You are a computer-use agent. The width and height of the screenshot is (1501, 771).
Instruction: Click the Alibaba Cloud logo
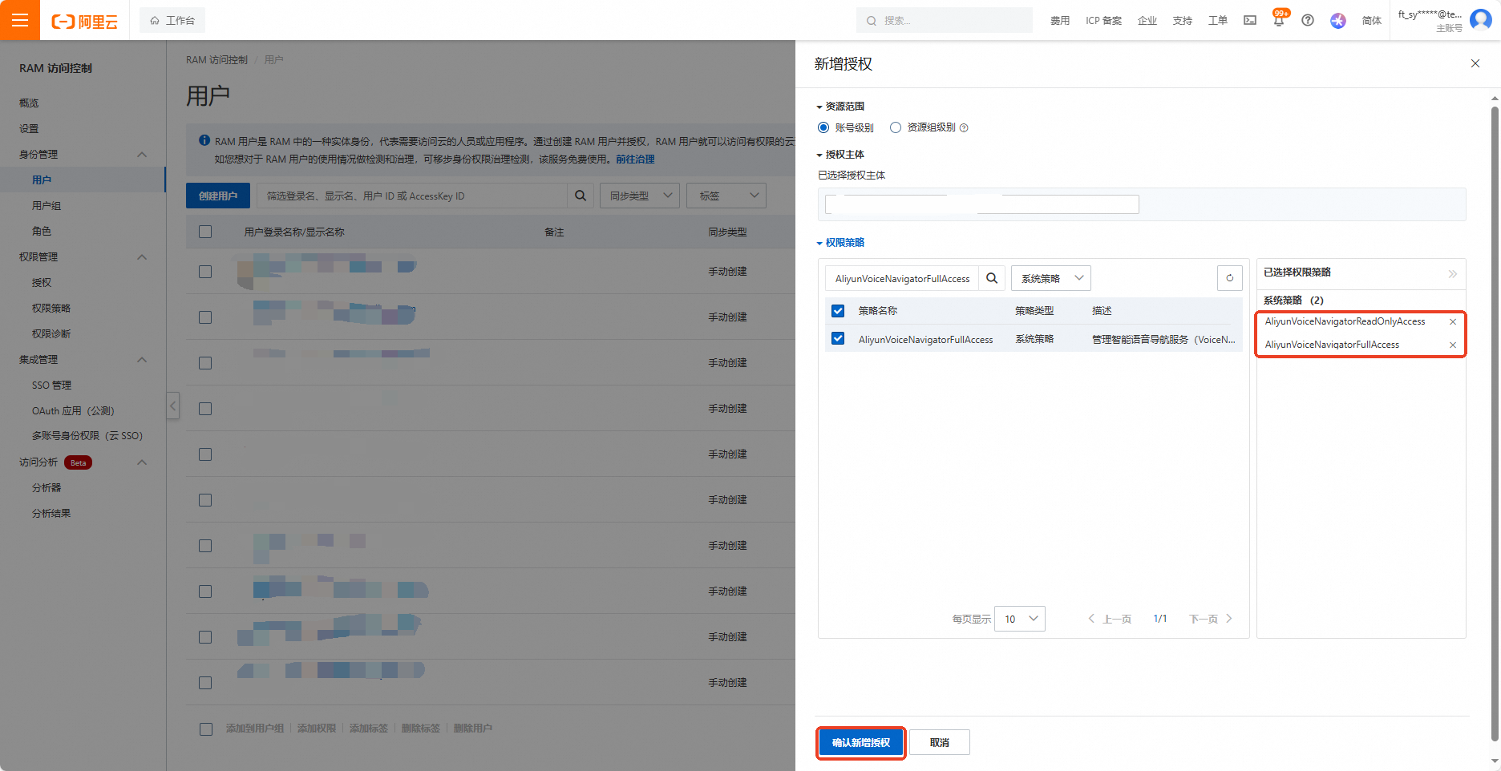point(84,21)
